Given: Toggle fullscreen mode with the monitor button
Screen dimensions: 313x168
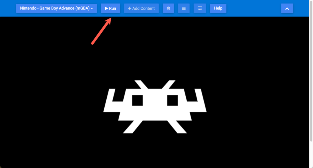Looking at the screenshot, I should [x=200, y=8].
